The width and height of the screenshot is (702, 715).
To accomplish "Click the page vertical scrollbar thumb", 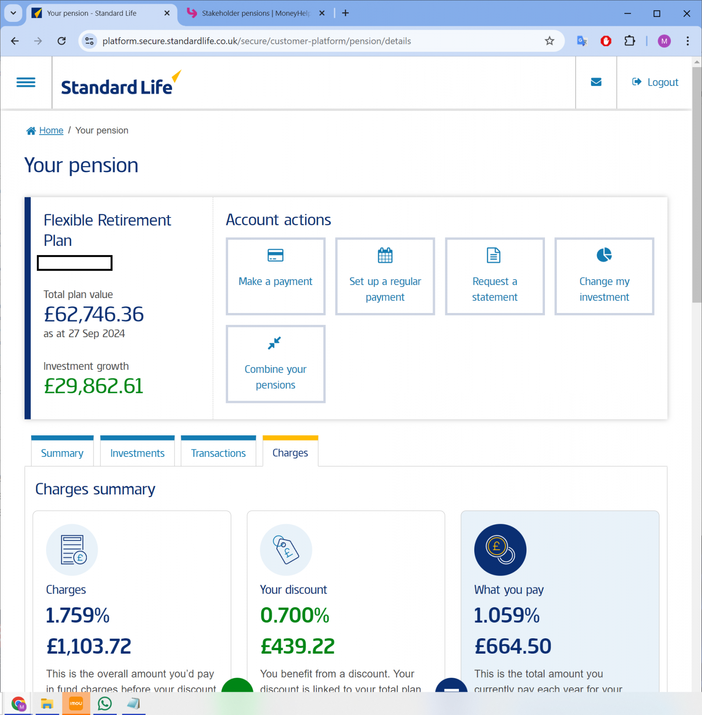I will point(697,184).
